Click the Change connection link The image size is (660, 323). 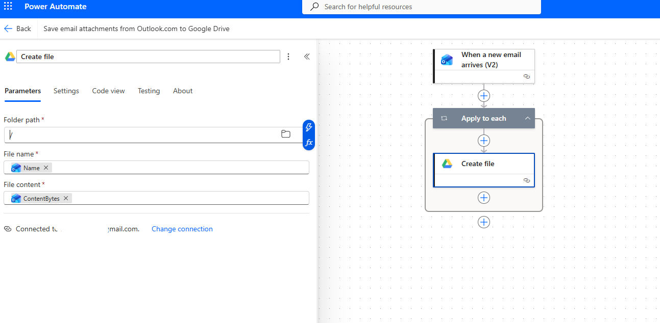[182, 229]
